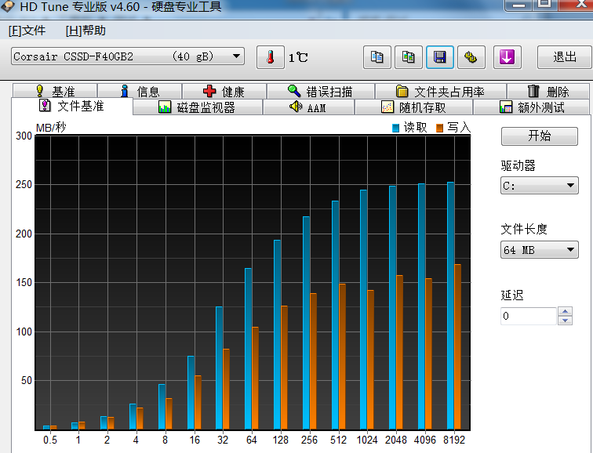Switch to the 错误扫描 error scan tab

[x=320, y=92]
